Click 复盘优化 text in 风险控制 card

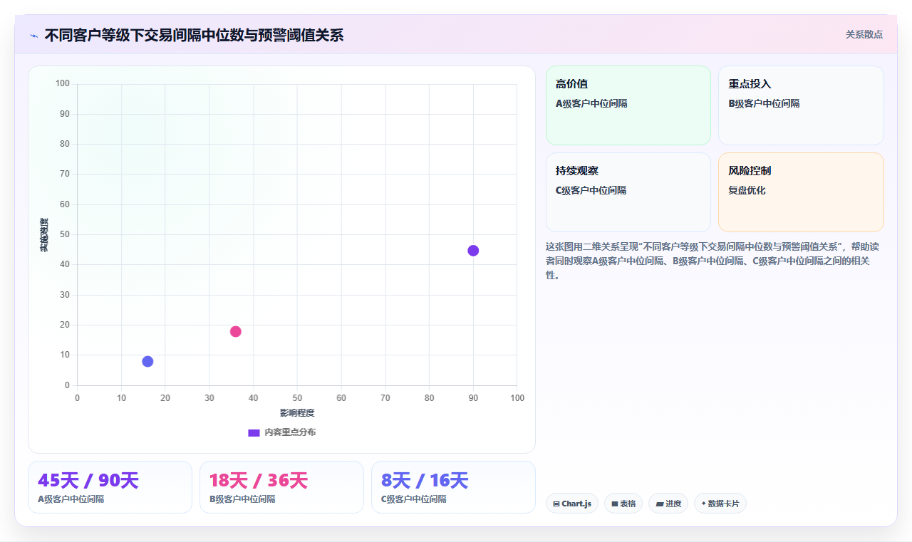click(x=747, y=190)
